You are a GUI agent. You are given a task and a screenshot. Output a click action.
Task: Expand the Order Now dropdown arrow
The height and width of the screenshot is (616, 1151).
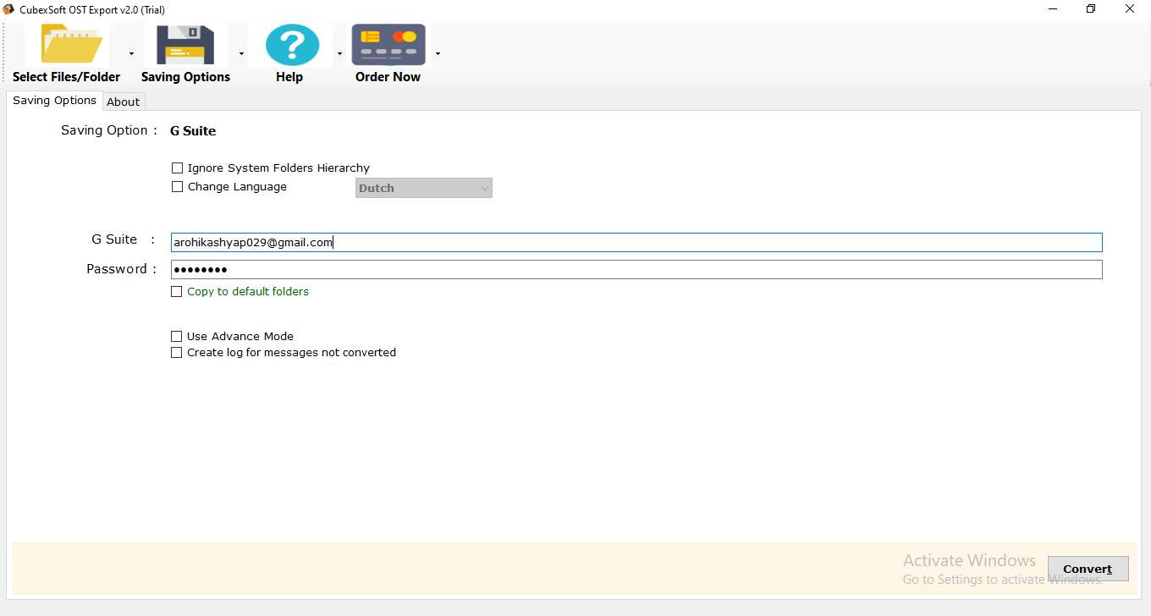438,54
